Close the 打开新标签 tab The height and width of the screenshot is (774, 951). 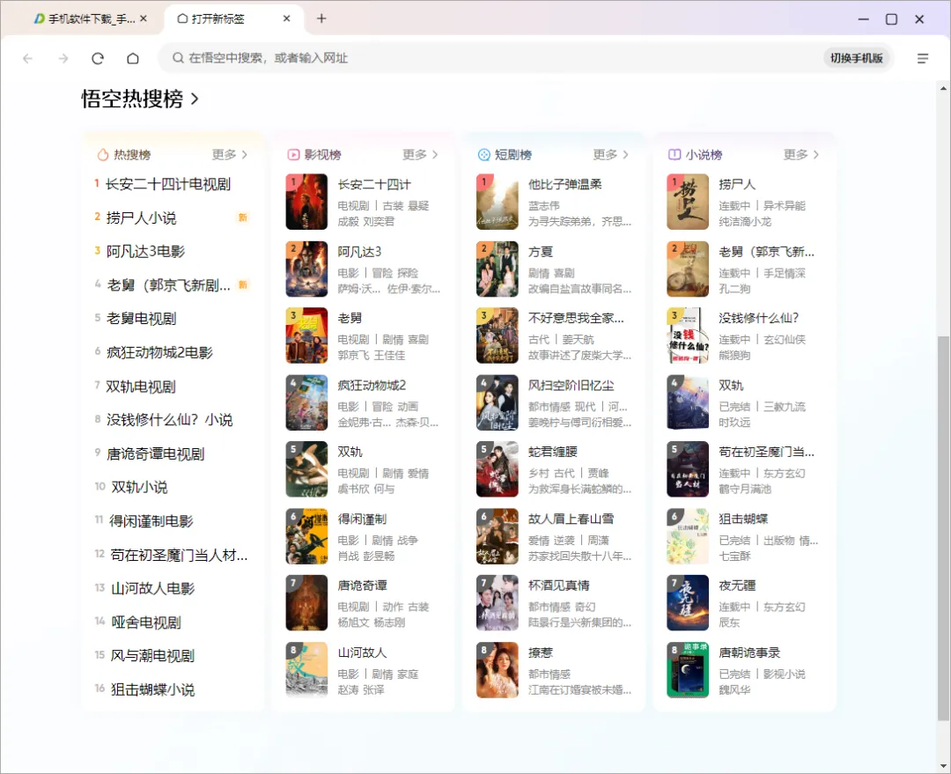tap(286, 18)
